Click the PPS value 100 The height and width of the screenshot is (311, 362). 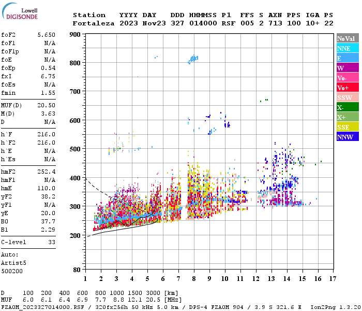(294, 23)
